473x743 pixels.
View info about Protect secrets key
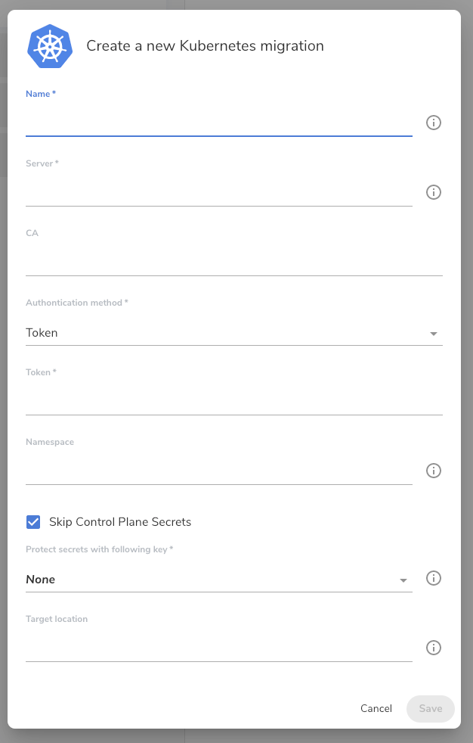433,578
